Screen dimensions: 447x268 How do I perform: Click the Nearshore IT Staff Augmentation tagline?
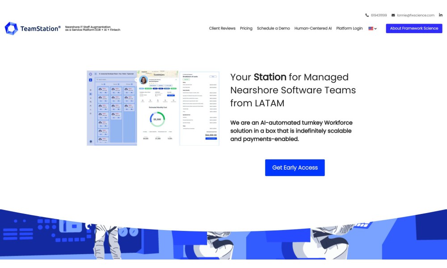tap(93, 29)
